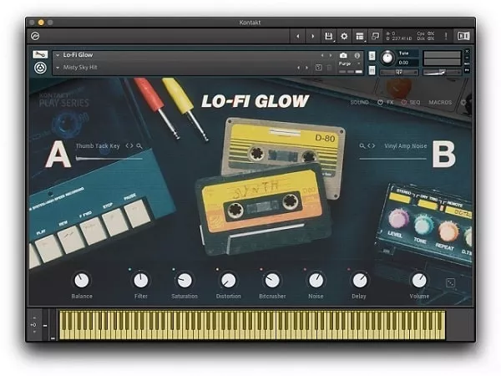Screen dimensions: 501x376
Task: Toggle the FX power button
Action: pos(379,102)
